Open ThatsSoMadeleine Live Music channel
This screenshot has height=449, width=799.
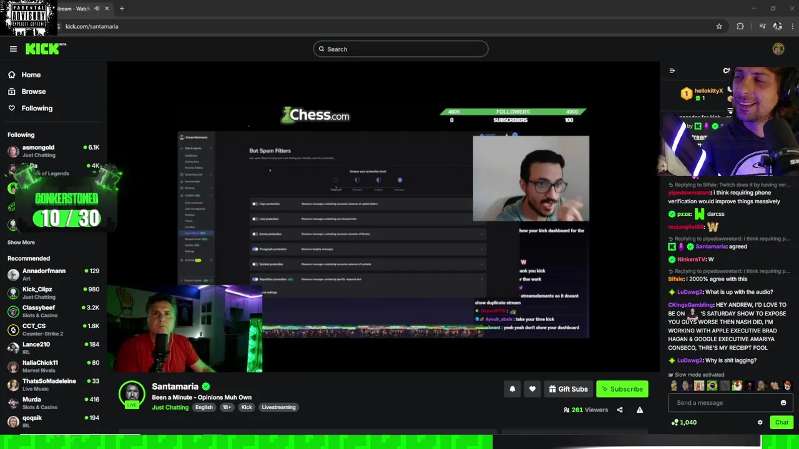click(x=53, y=384)
